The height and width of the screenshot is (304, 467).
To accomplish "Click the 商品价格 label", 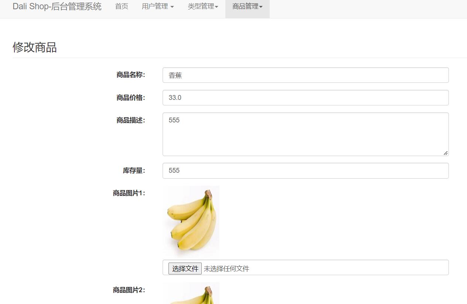I will point(131,98).
